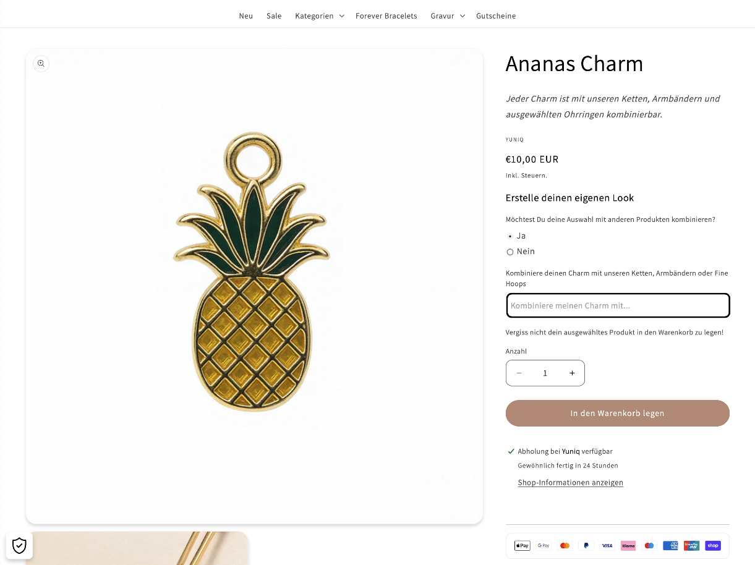Click the Google Pay payment icon
The height and width of the screenshot is (565, 755).
[x=544, y=546]
